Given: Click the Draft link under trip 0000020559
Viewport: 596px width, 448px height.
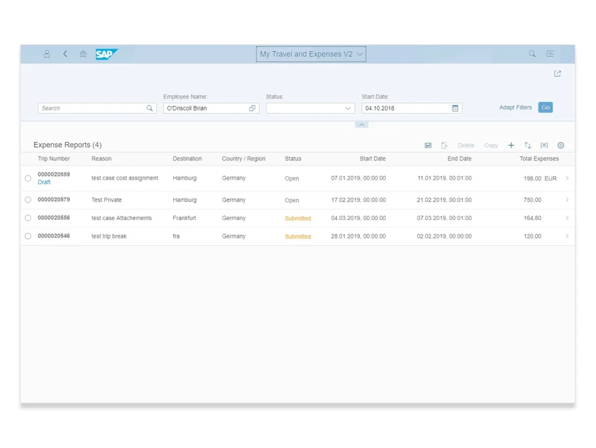Looking at the screenshot, I should pos(44,182).
